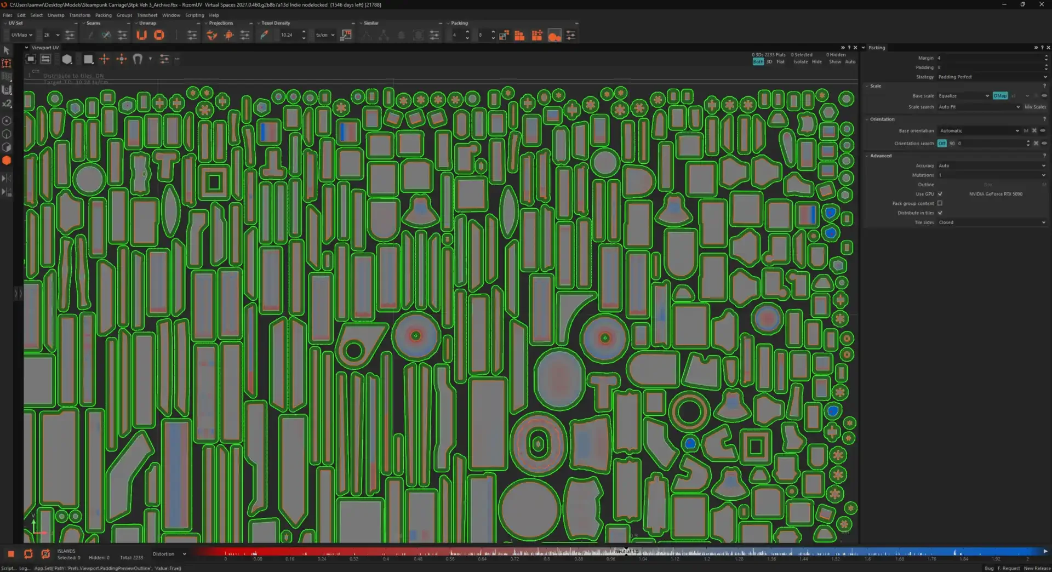Click the frame-all icon in Viewport UV toolbar

pos(31,59)
